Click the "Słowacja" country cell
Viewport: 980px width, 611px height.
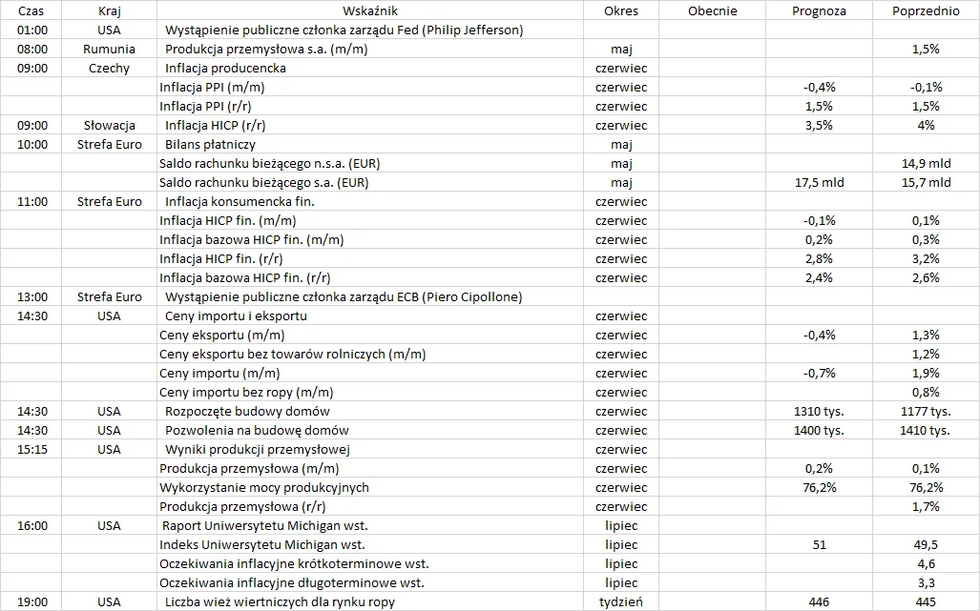(x=110, y=126)
